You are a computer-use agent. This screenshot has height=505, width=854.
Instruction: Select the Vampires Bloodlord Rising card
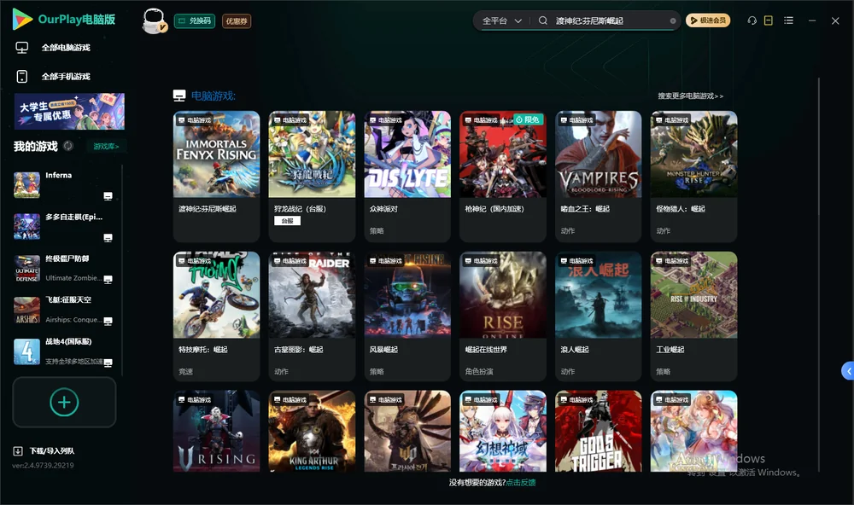(598, 177)
